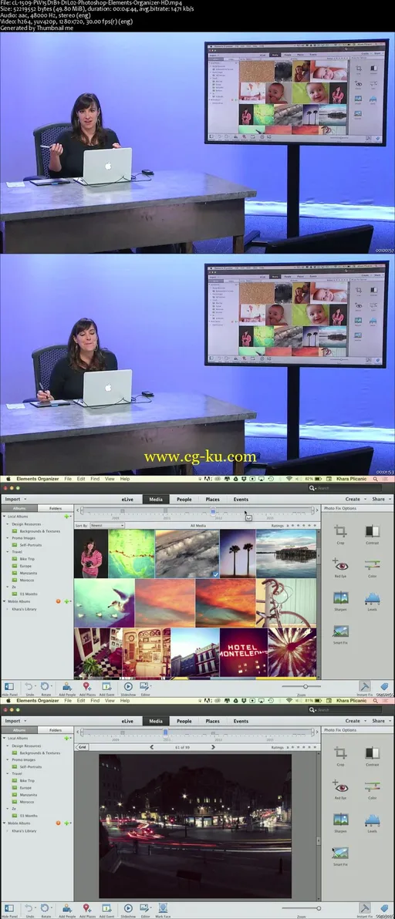Open the Sort By Newest dropdown

106,526
